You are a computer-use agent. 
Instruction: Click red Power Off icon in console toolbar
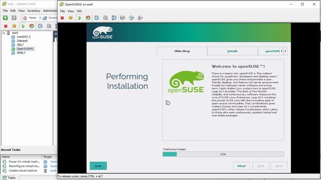tap(62, 18)
